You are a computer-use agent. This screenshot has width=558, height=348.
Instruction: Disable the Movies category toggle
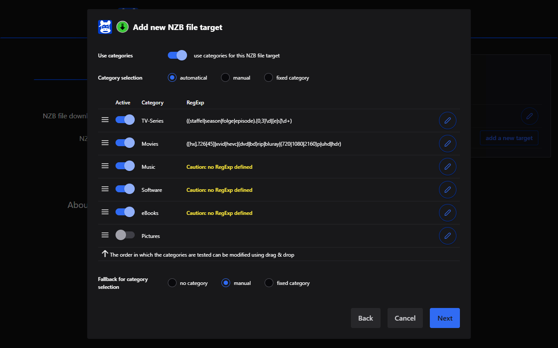125,142
